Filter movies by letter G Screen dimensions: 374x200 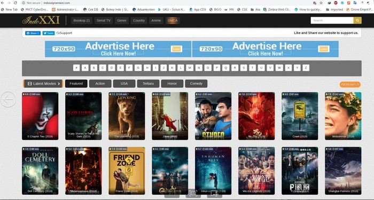(138, 68)
